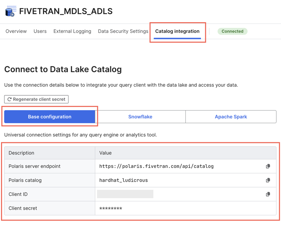The image size is (281, 233).
Task: Switch to Snowflake configuration
Action: [x=140, y=117]
